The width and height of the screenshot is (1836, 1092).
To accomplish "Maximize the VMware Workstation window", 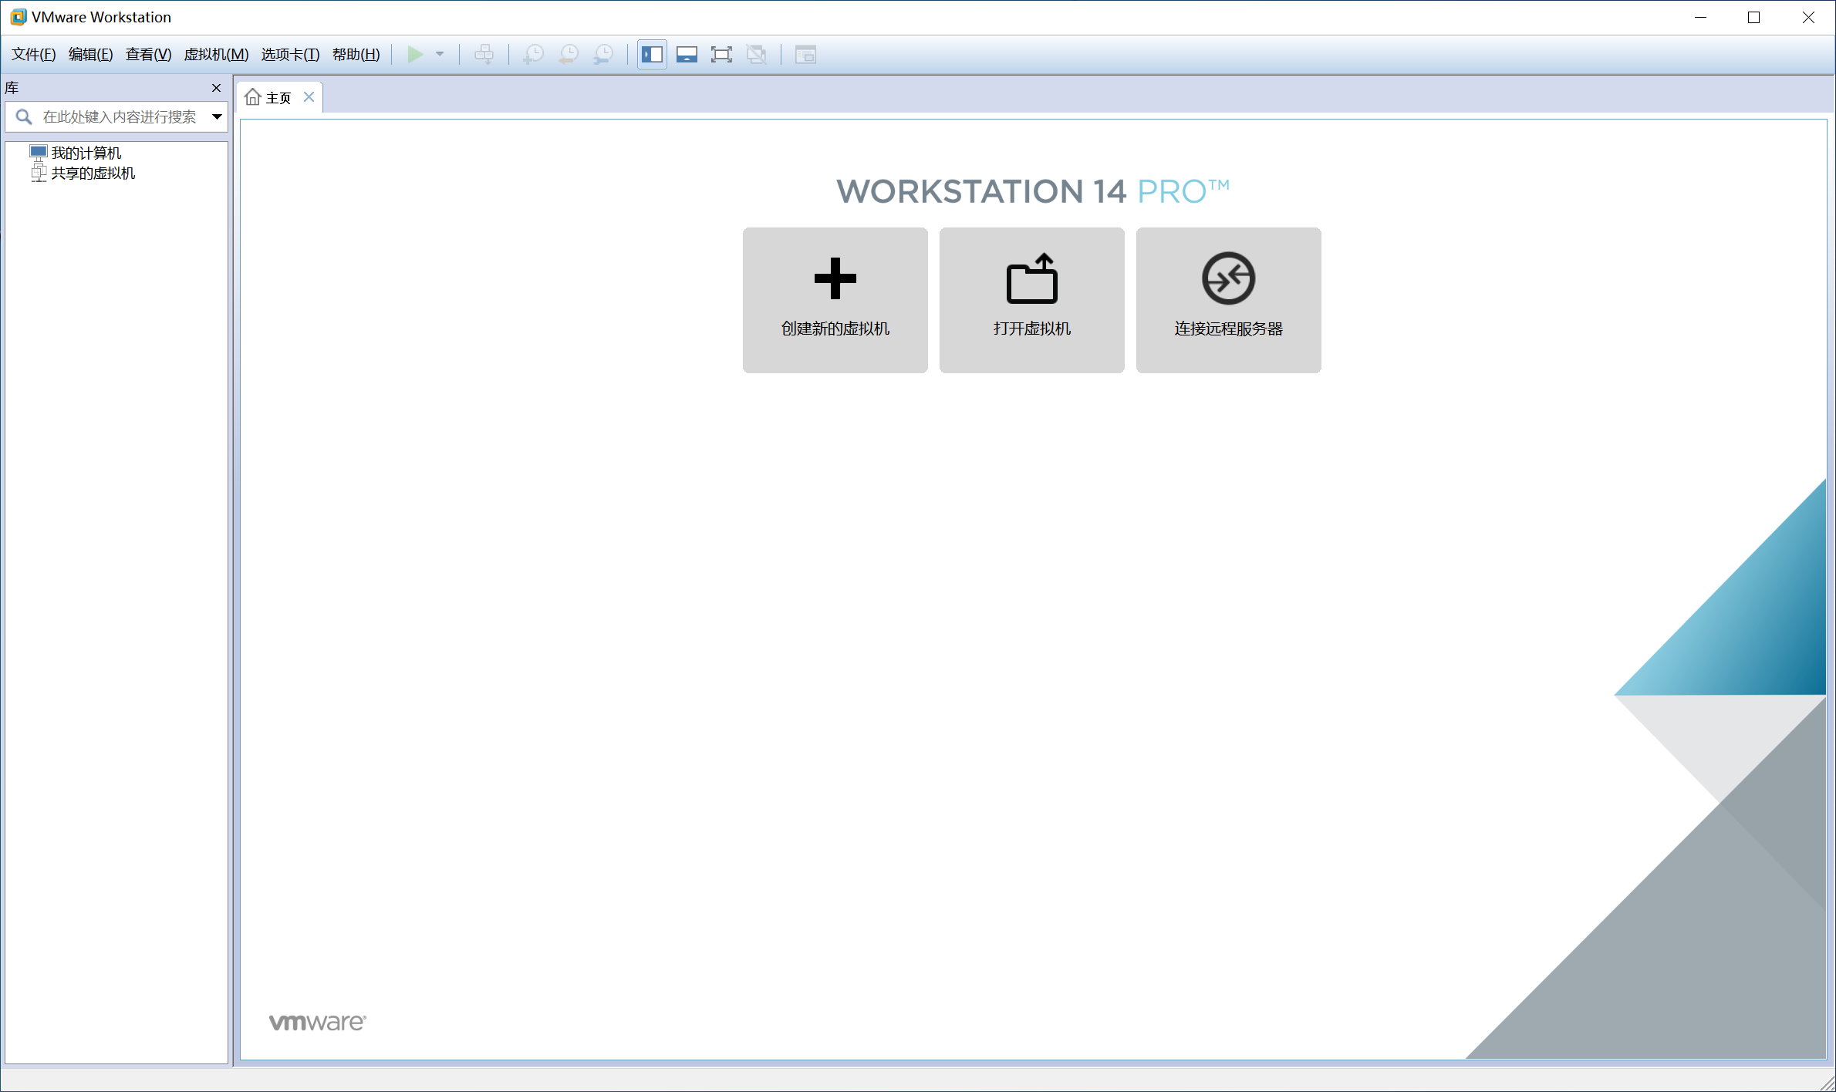I will click(1753, 17).
